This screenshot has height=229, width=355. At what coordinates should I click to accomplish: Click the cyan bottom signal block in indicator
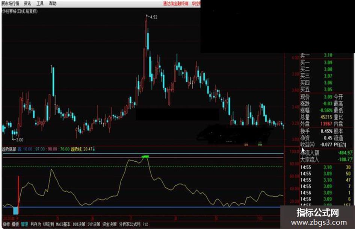point(16,211)
